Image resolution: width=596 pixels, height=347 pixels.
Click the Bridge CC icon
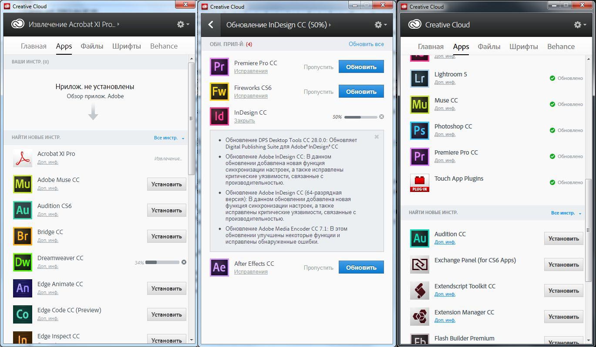(23, 236)
